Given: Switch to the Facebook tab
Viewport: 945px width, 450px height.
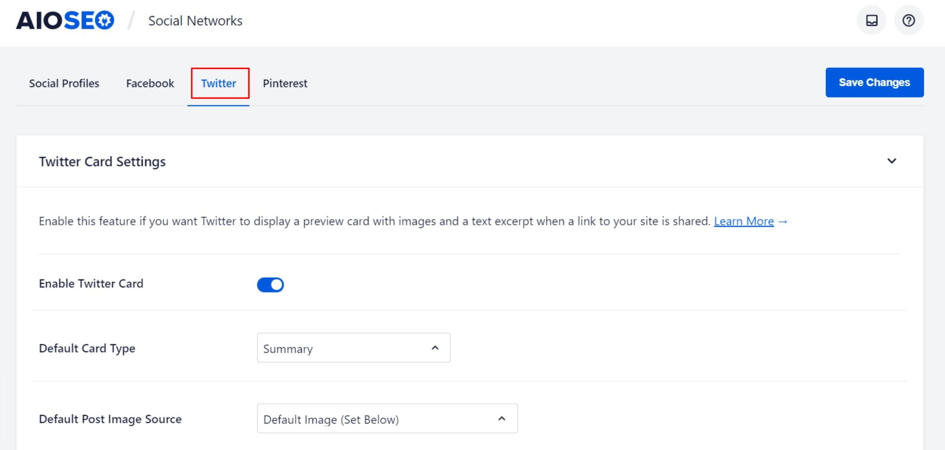Looking at the screenshot, I should (x=150, y=84).
